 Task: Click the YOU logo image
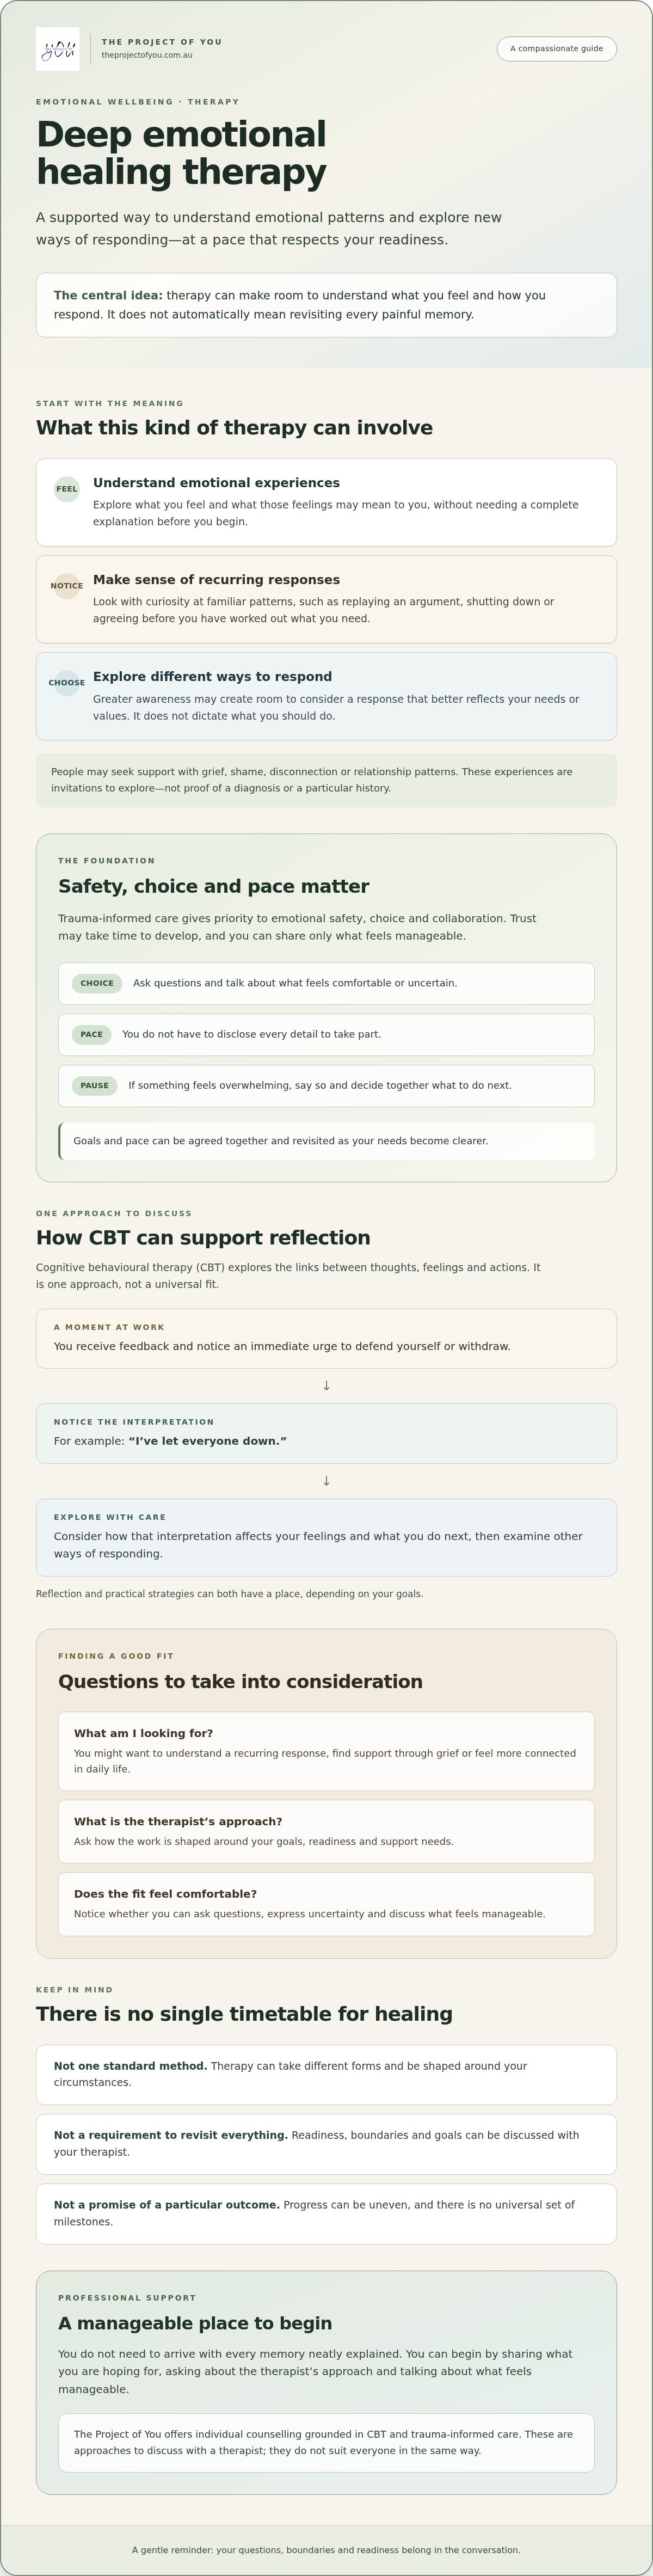click(x=57, y=49)
